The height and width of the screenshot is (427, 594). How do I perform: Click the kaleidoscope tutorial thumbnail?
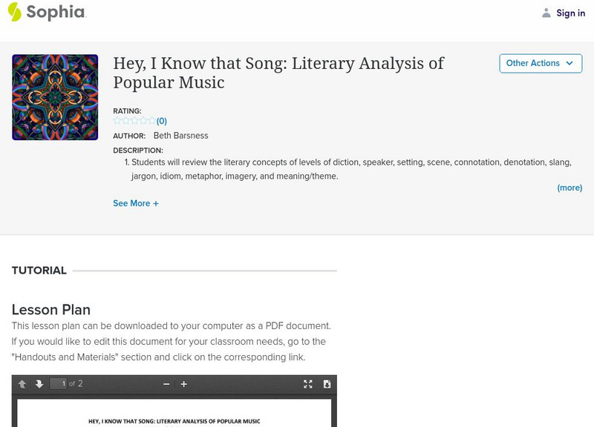tap(55, 97)
